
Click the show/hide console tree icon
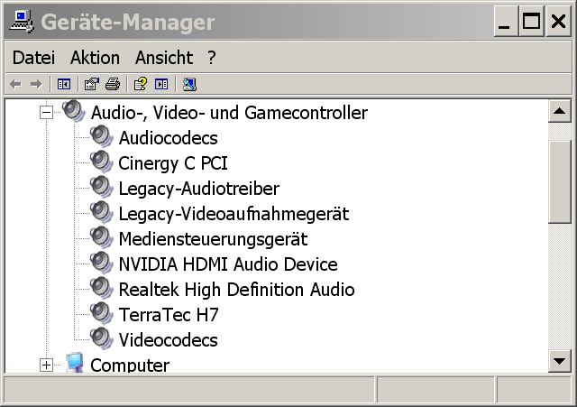pos(64,84)
